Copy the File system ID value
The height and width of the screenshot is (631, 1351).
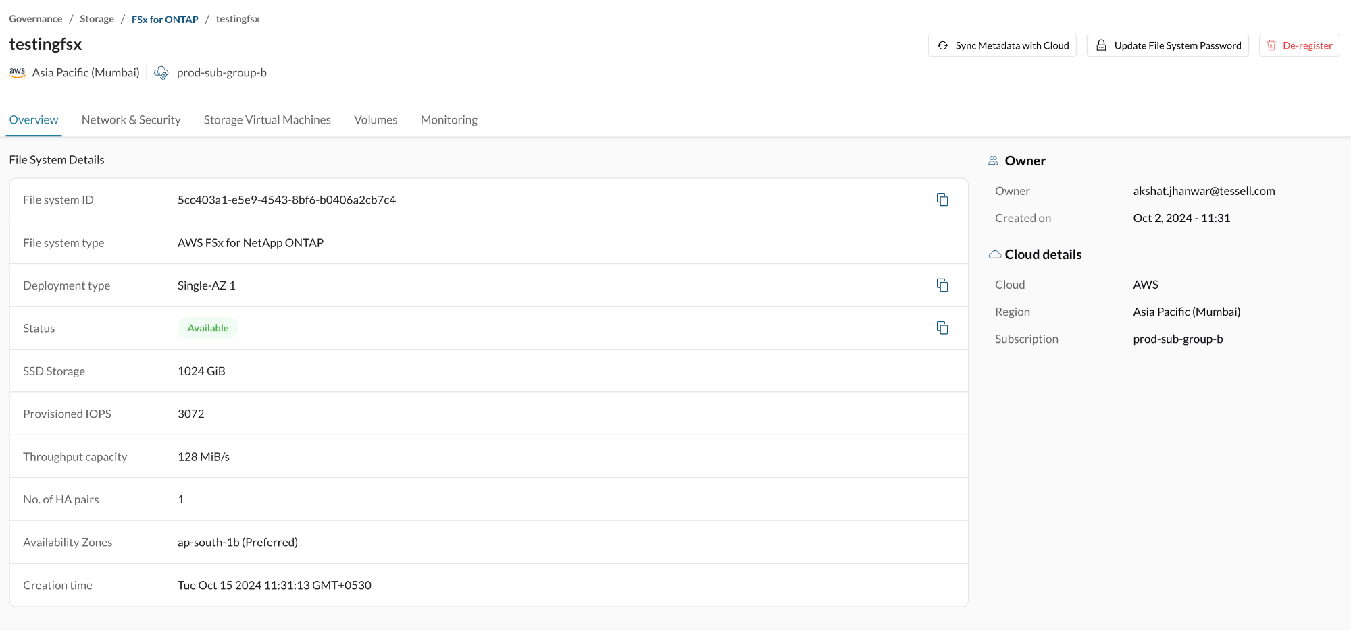[942, 200]
